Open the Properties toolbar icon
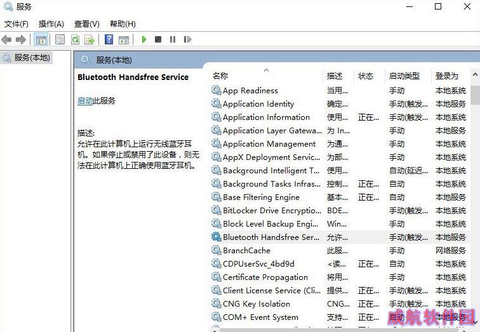This screenshot has width=480, height=332. [60, 39]
